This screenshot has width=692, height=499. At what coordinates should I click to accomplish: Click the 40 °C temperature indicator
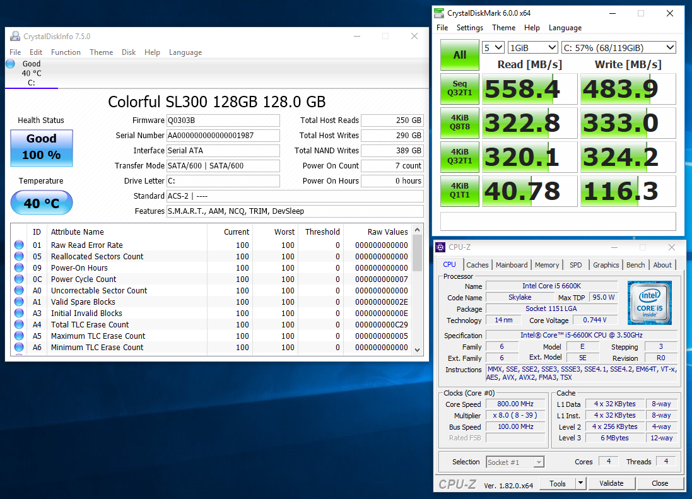pyautogui.click(x=42, y=203)
